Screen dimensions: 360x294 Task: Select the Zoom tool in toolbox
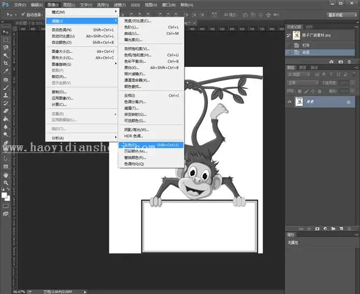click(6, 183)
